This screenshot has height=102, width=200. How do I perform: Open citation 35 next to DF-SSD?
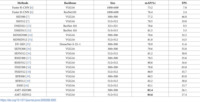pyautogui.click(x=28, y=44)
